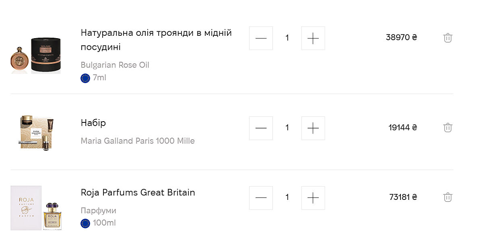Open rose oil copper vessel product thumbnail
Image resolution: width=483 pixels, height=242 pixels.
pos(36,55)
